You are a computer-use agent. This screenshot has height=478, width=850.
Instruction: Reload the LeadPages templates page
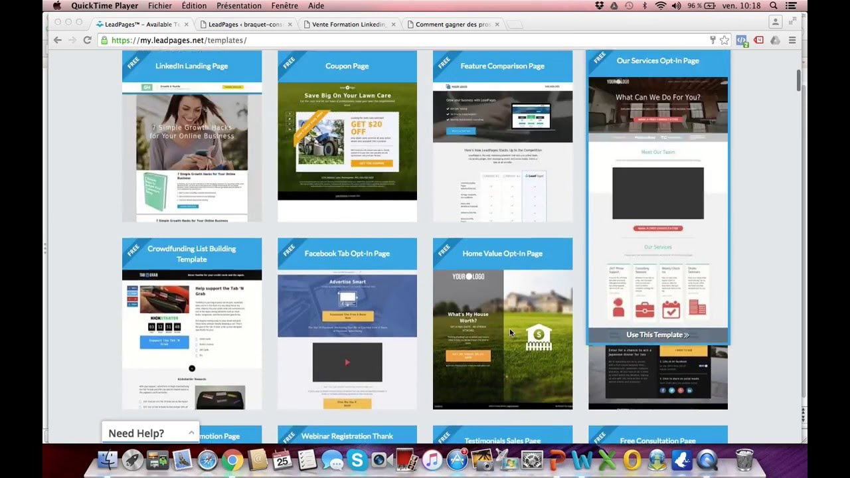coord(87,40)
